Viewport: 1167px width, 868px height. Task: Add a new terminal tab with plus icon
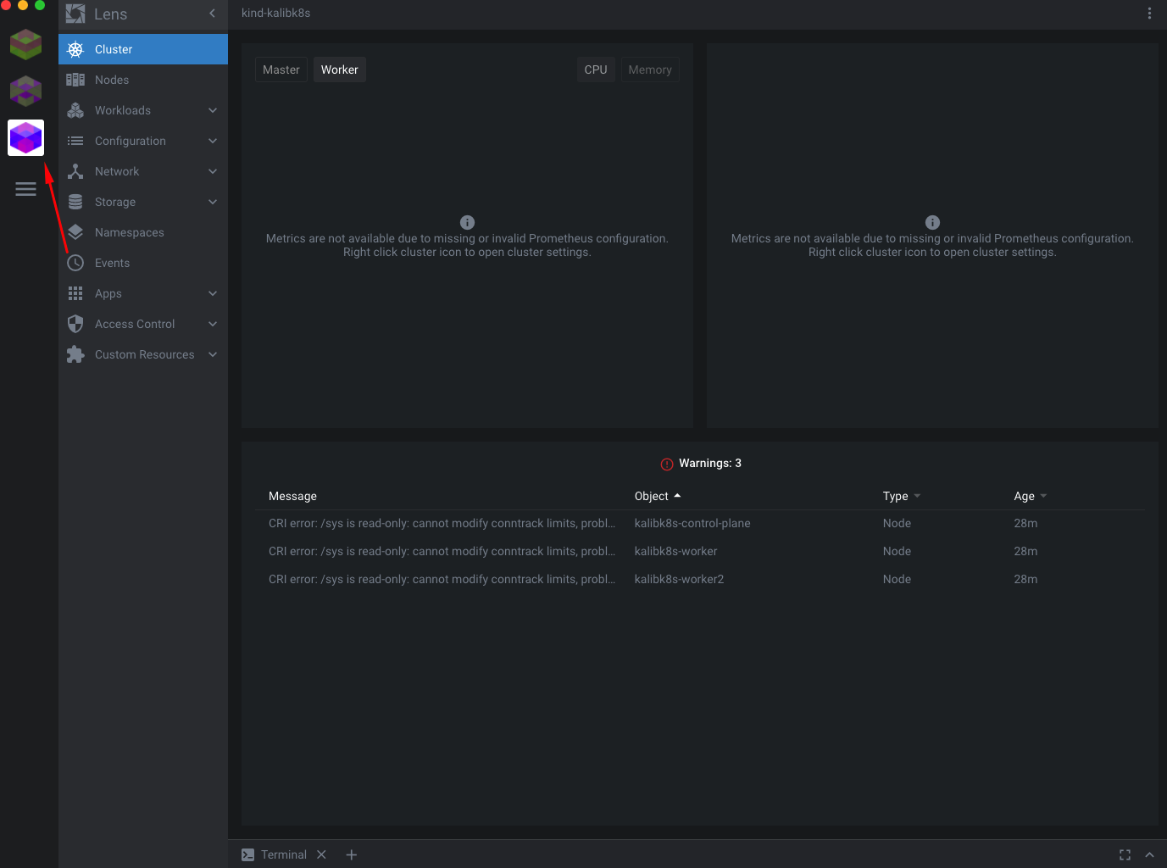(352, 854)
